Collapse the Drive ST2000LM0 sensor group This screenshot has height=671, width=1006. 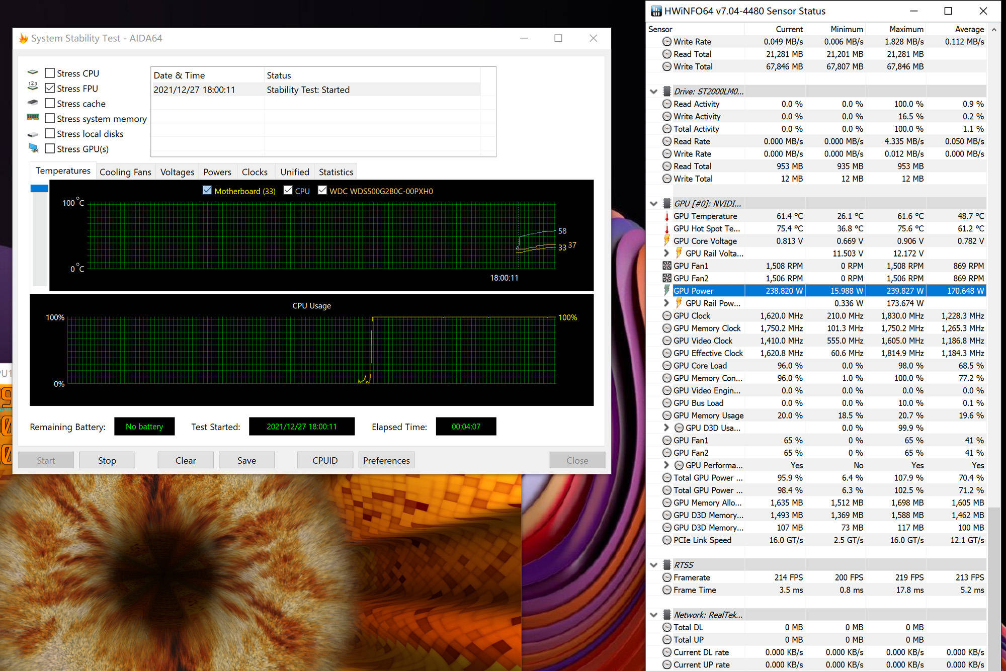(654, 92)
